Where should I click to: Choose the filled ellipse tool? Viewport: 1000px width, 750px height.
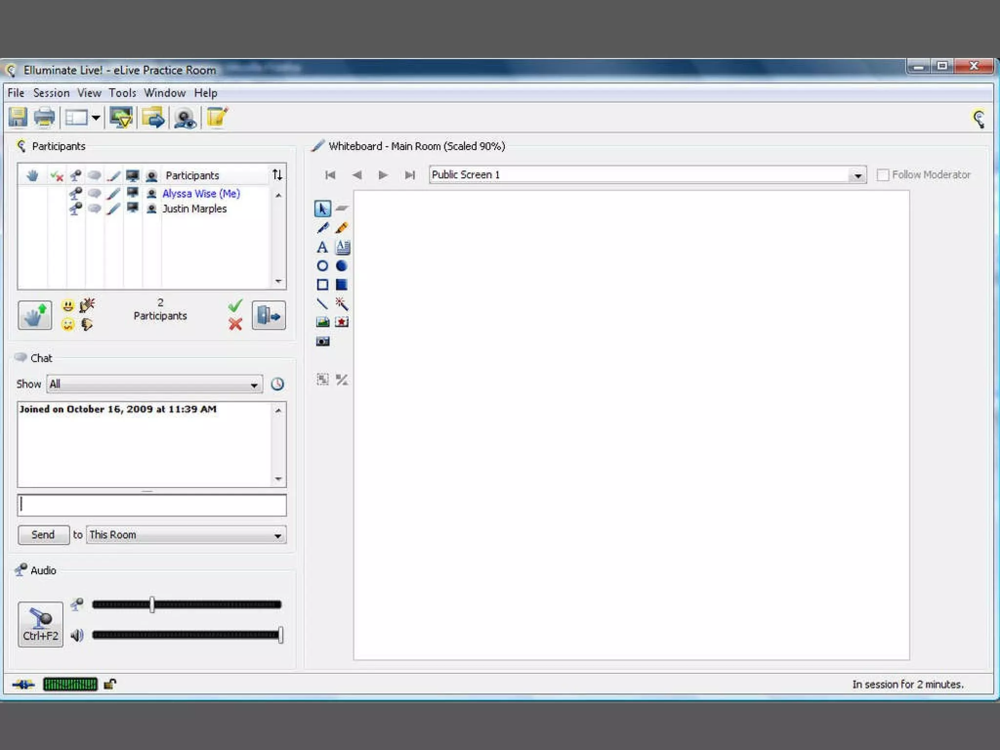[342, 266]
